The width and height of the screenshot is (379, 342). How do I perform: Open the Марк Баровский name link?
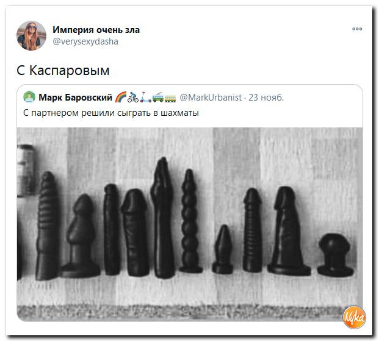click(x=76, y=98)
